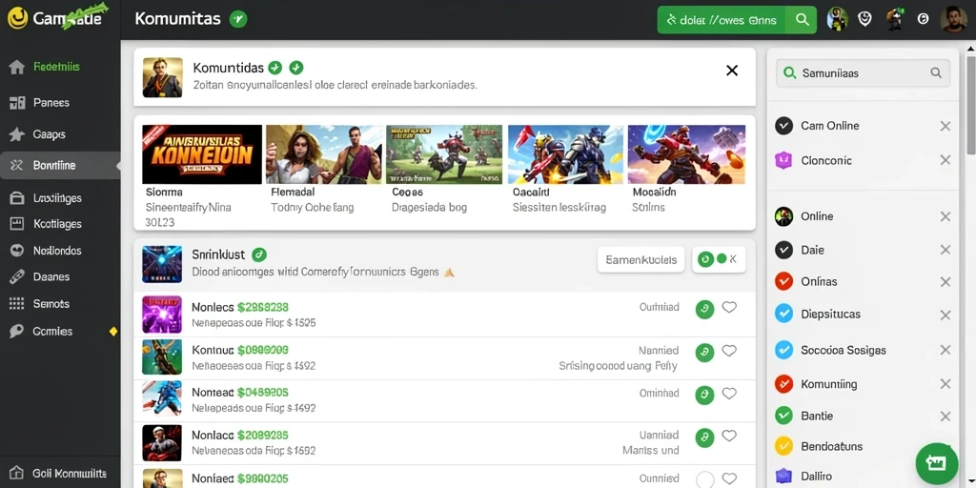Click the Samenkuolets button
This screenshot has width=976, height=488.
coord(641,259)
